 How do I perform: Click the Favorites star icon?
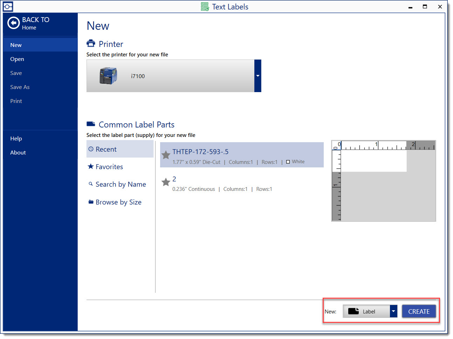point(91,167)
